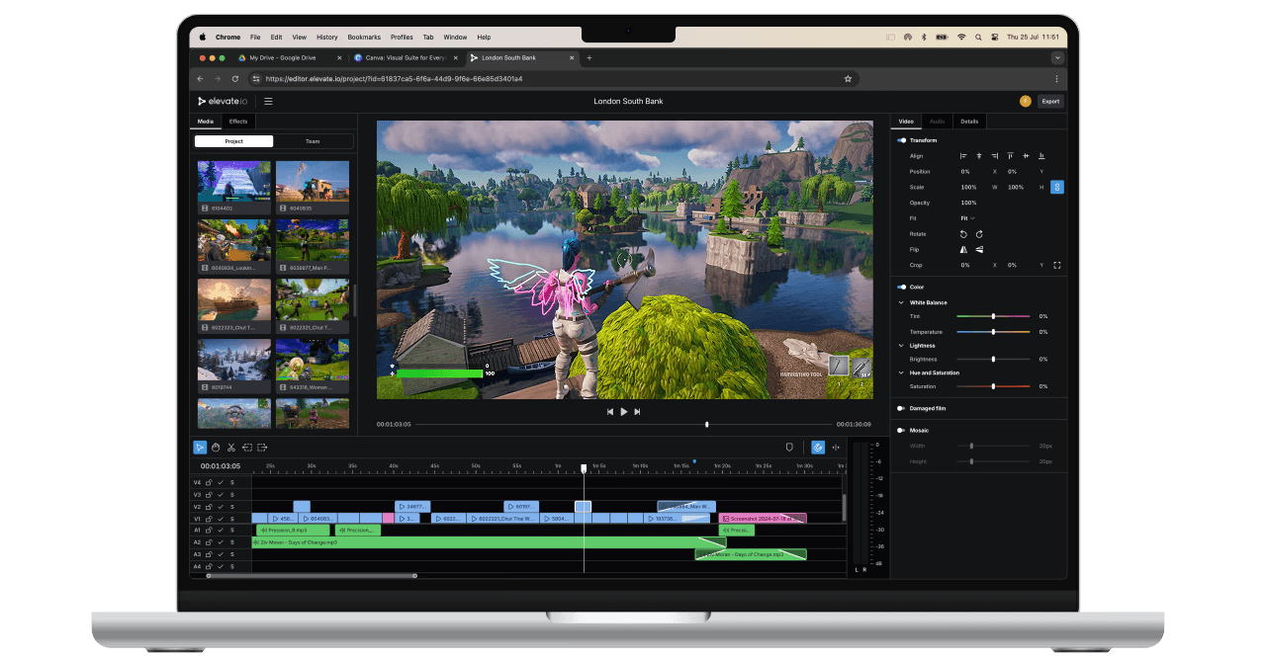Image resolution: width=1266 pixels, height=662 pixels.
Task: Toggle the Transform switch
Action: [902, 140]
